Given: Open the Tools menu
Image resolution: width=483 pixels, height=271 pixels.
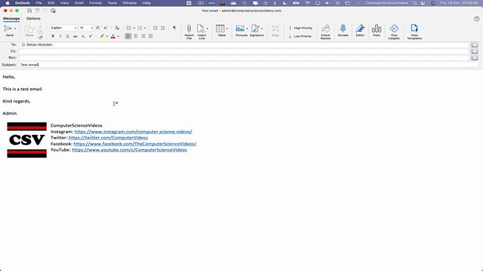Looking at the screenshot, I should 112,3.
